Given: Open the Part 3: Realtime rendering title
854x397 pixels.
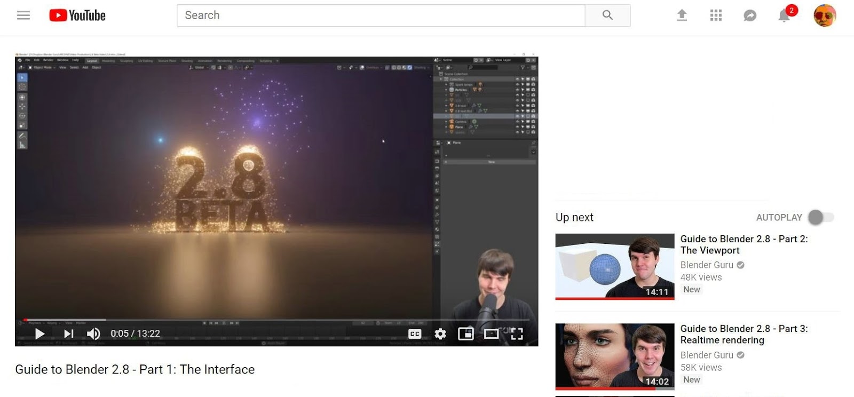Looking at the screenshot, I should click(744, 335).
